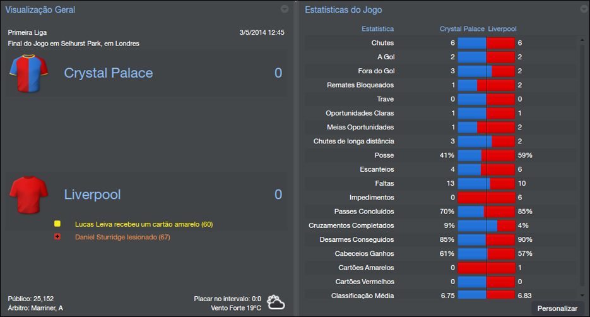Sort by the Estatística column header
Image resolution: width=590 pixels, height=317 pixels.
click(377, 29)
